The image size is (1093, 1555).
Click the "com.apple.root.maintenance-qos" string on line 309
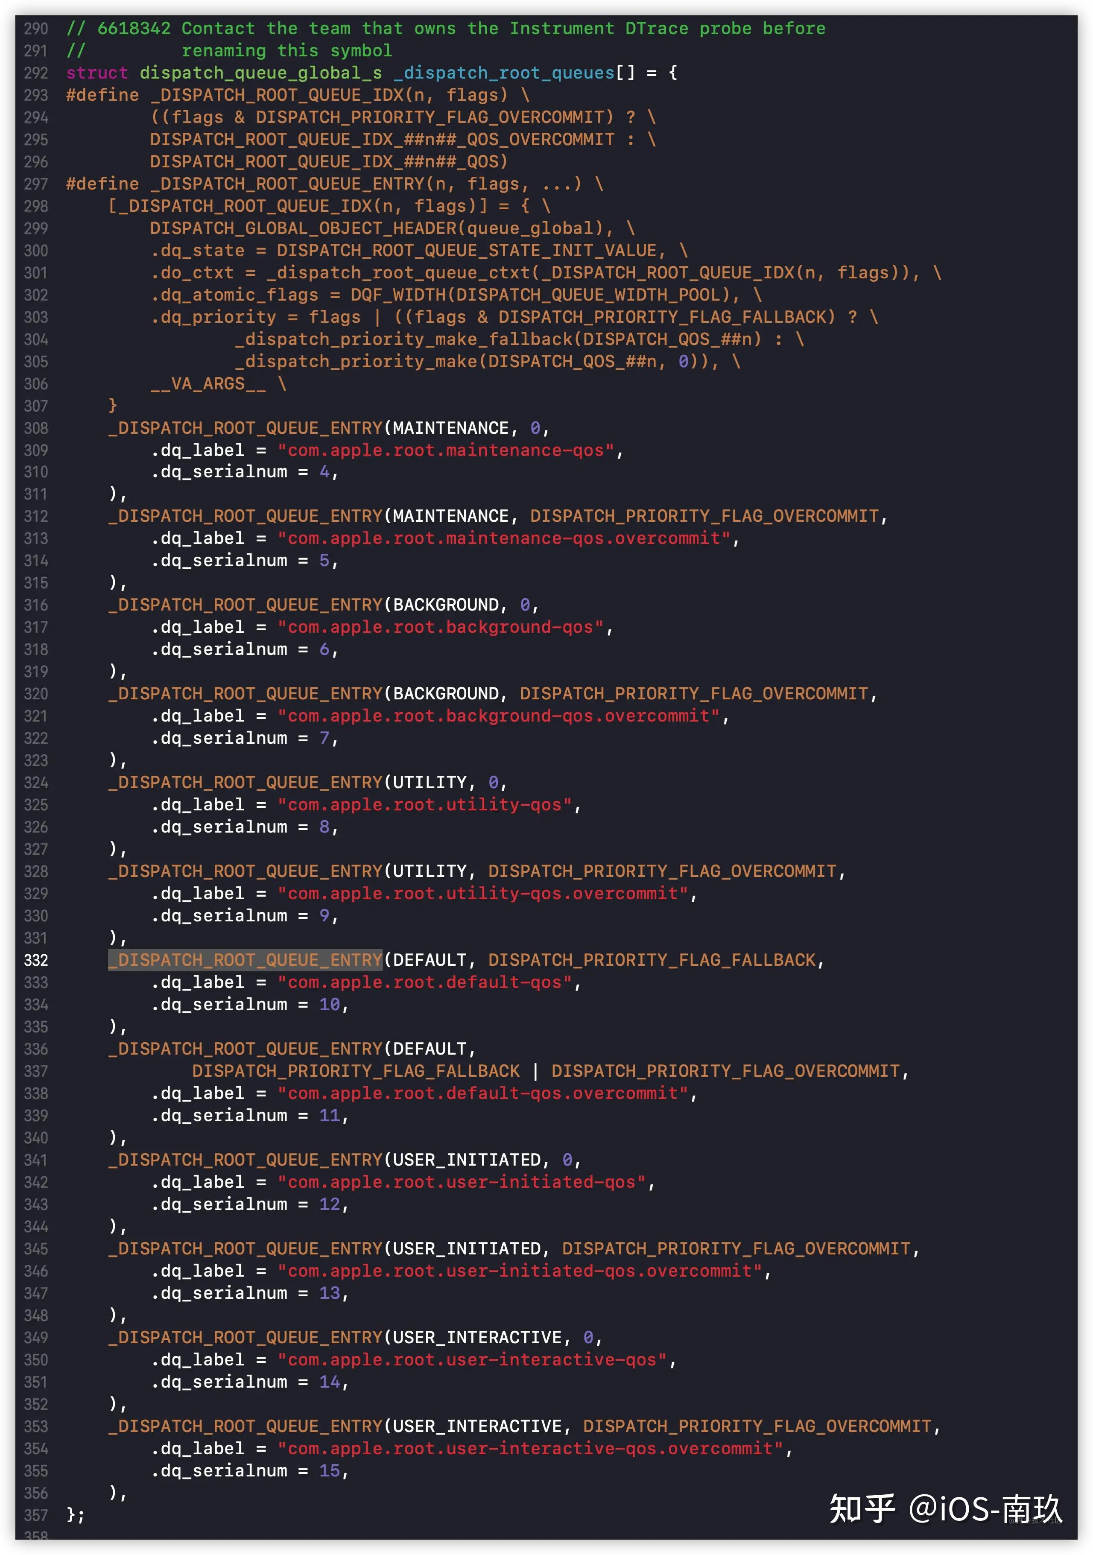point(446,450)
